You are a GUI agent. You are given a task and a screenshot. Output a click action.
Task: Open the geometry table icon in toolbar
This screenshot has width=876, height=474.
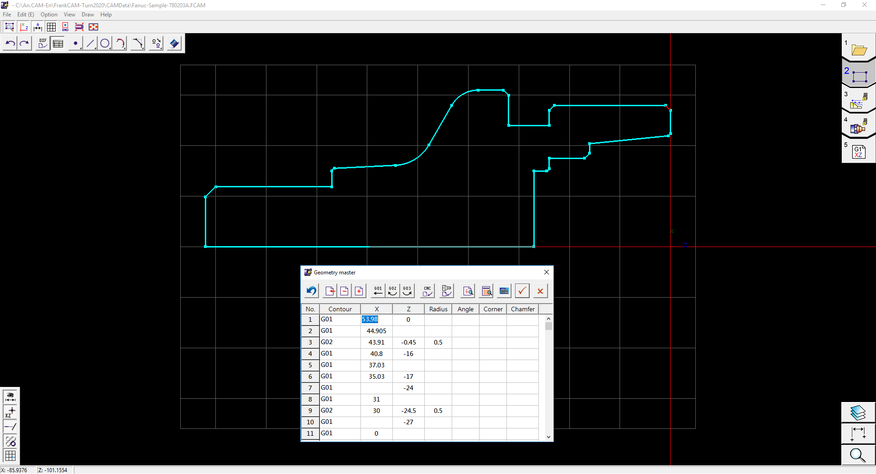58,43
